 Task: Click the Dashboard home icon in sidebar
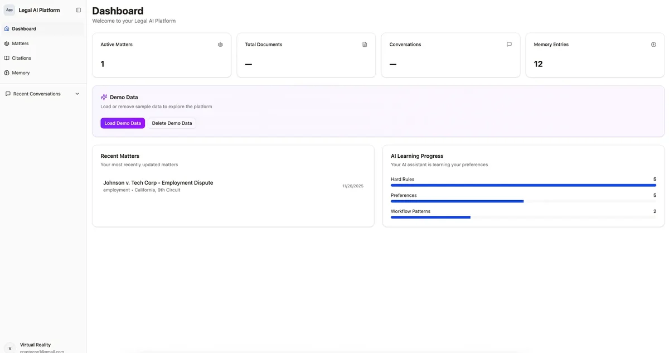pos(7,28)
